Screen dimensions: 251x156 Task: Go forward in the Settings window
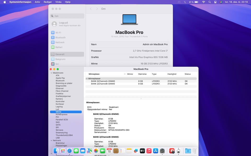97,9
